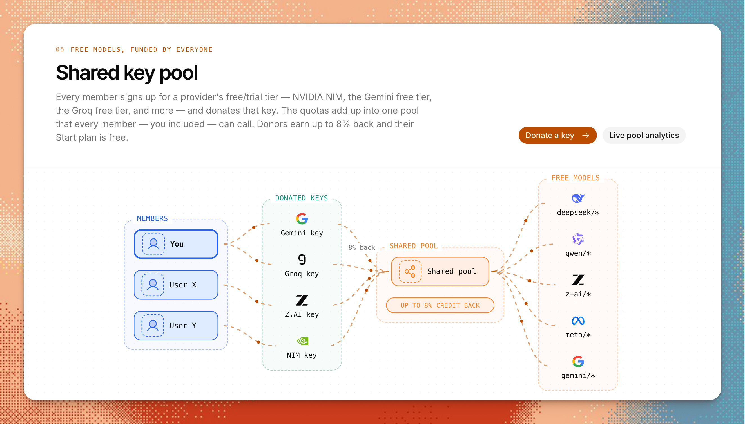Image resolution: width=745 pixels, height=424 pixels.
Task: Select the You member card
Action: coord(176,244)
